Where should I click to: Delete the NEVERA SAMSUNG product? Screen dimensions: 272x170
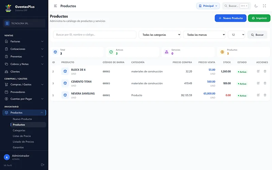pos(265,95)
